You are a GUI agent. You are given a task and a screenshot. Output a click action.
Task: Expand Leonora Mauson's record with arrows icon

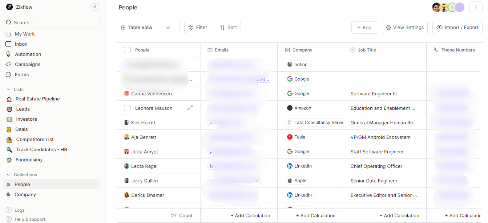click(190, 108)
